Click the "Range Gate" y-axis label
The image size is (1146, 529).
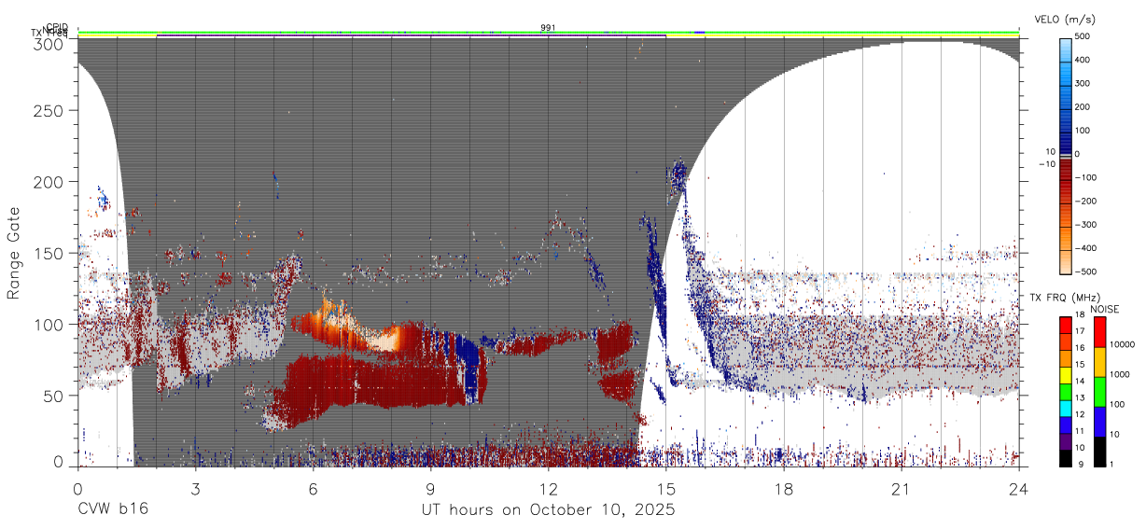point(14,254)
